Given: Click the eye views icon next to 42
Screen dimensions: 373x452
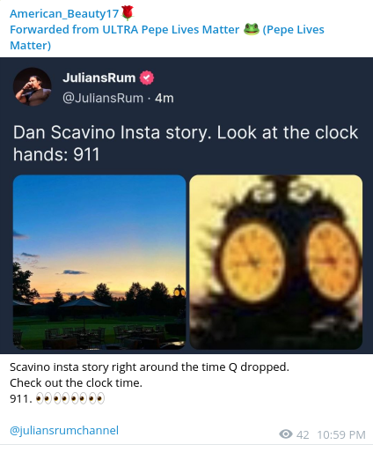Looking at the screenshot, I should click(286, 434).
